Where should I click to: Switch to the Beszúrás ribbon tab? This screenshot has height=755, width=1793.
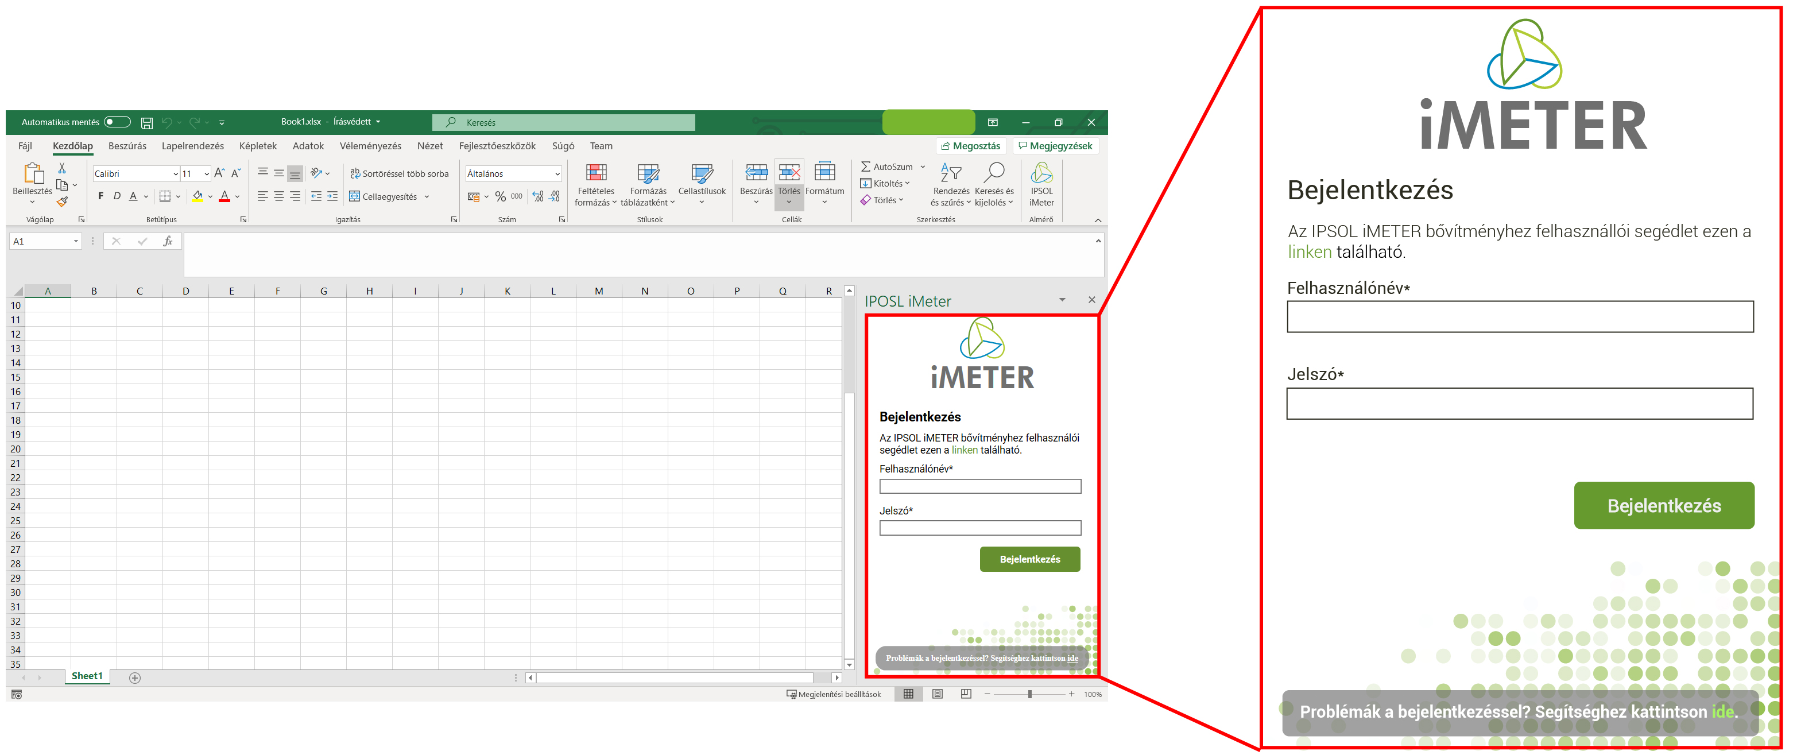pyautogui.click(x=127, y=146)
